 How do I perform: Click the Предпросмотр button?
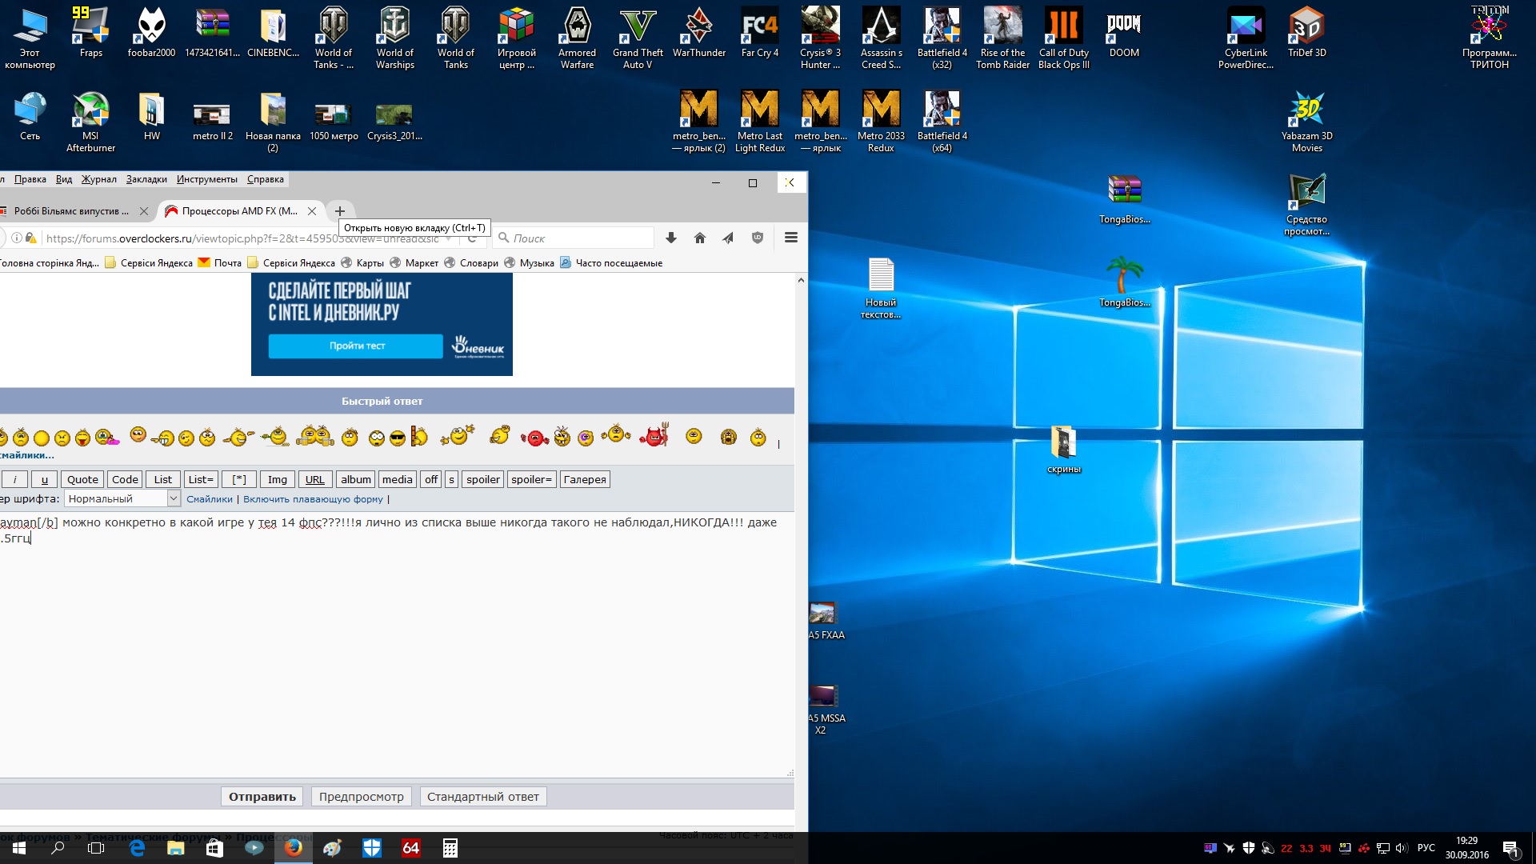coord(361,797)
